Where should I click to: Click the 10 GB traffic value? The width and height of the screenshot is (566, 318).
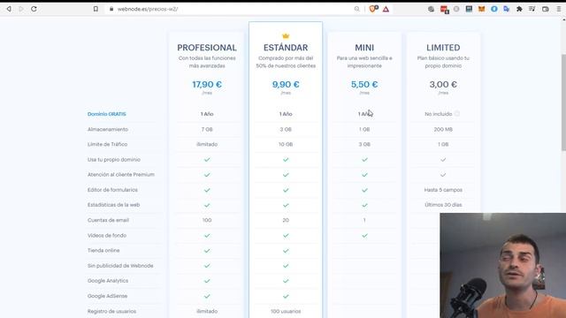coord(286,144)
